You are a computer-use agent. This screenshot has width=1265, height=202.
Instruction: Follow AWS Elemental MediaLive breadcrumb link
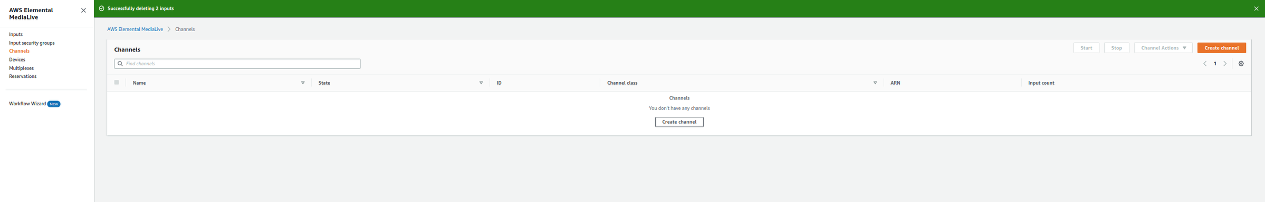135,29
